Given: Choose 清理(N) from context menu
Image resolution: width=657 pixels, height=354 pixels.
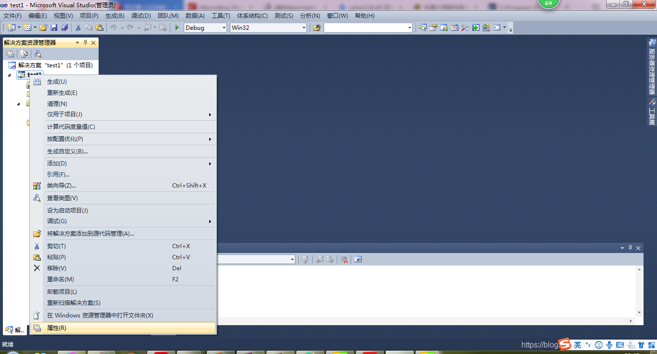Looking at the screenshot, I should [123, 104].
